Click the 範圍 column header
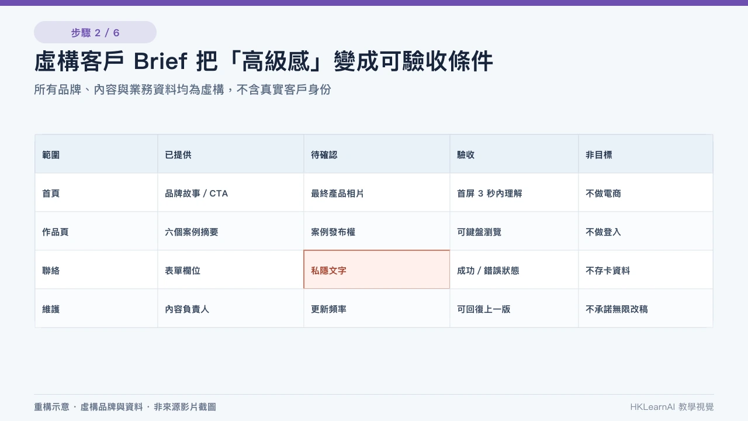Screen dimensions: 748x421 point(96,154)
